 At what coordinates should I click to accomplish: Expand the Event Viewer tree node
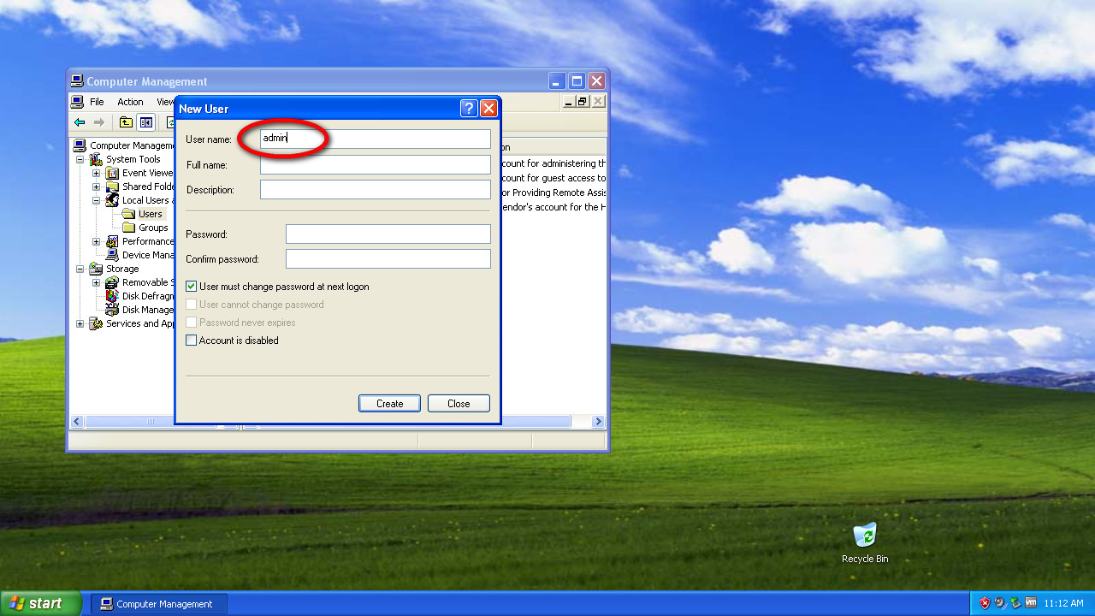tap(97, 173)
